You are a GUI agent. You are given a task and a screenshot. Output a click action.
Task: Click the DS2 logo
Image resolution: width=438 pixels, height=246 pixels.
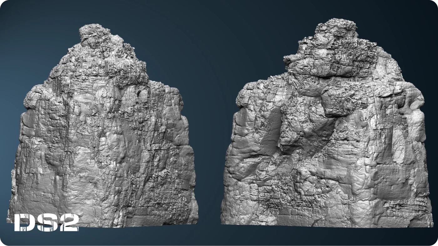click(46, 222)
